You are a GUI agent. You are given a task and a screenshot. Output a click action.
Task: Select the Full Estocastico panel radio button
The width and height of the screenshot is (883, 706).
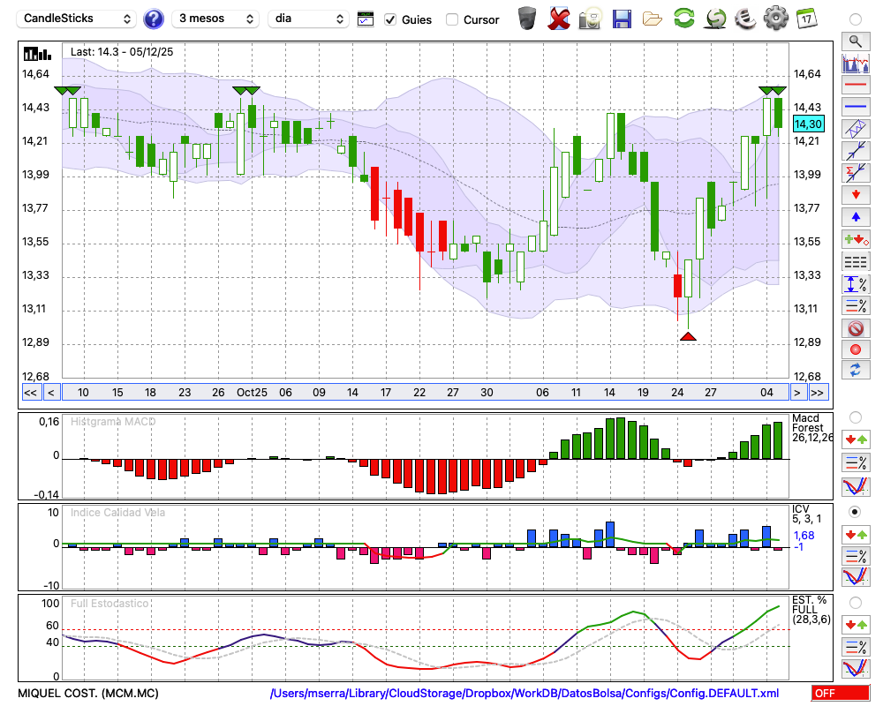(856, 603)
